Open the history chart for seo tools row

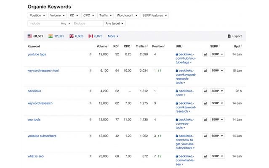(205, 120)
